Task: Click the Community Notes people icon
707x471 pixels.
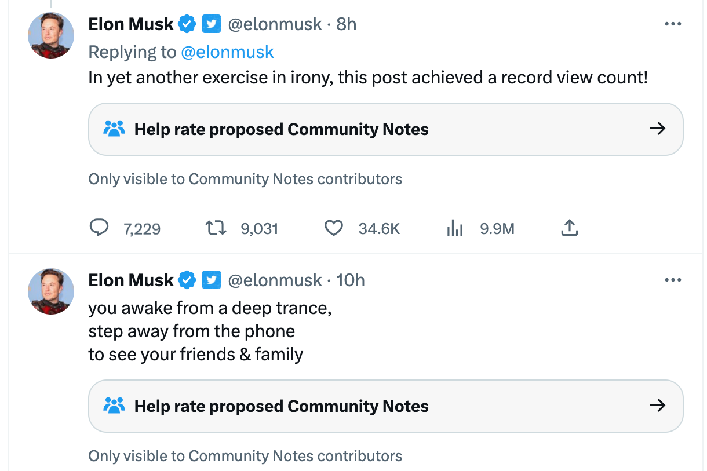Action: click(115, 129)
